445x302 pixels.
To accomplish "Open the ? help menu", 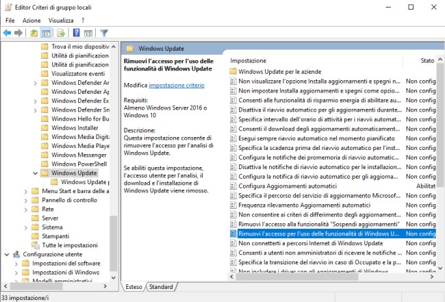I will pos(83,20).
